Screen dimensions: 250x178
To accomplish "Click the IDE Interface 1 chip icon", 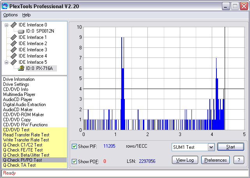I will (14, 37).
